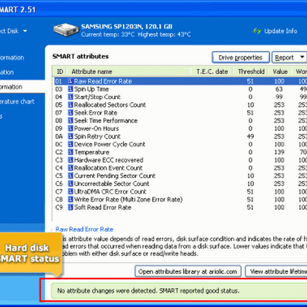Click the Update Info refresh icon
The image size is (307, 307).
pos(256,31)
